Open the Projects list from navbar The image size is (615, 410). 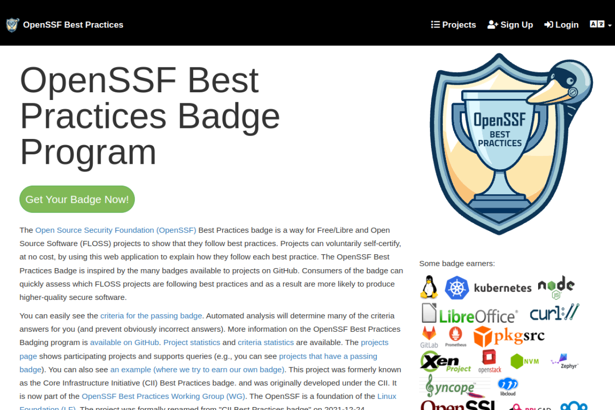pyautogui.click(x=454, y=25)
